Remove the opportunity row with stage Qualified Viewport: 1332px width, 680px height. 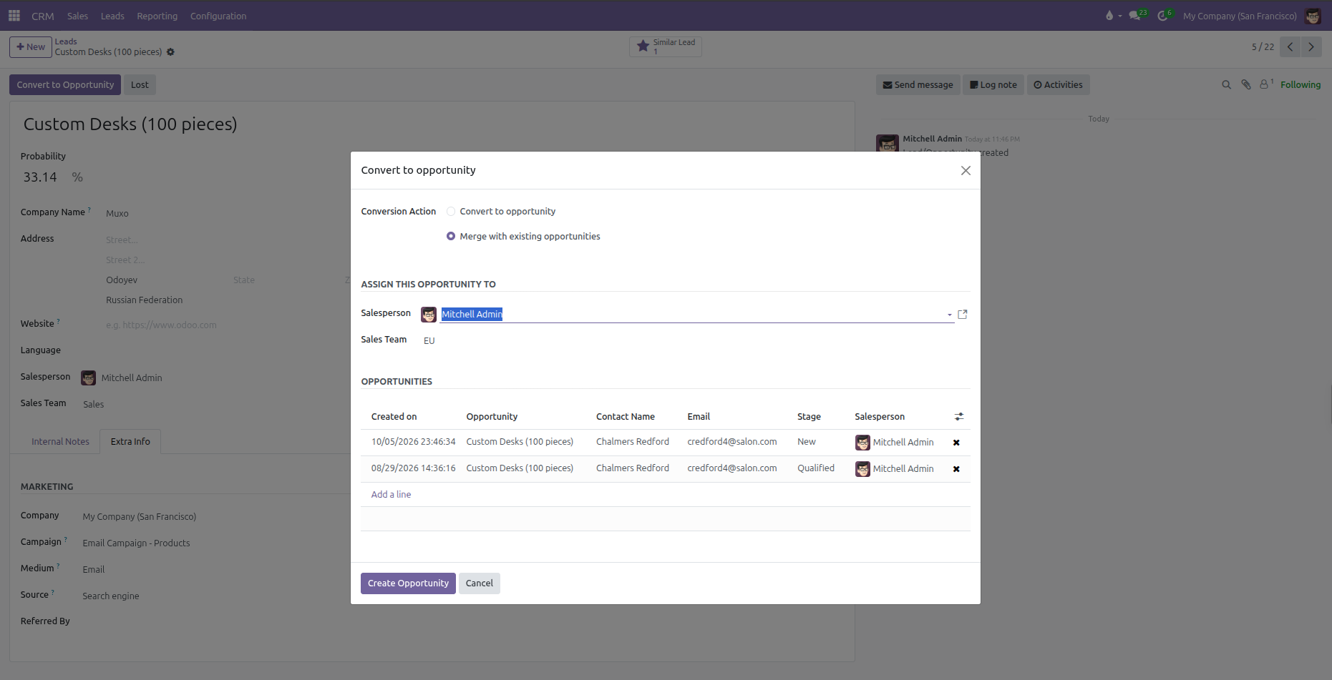pyautogui.click(x=956, y=469)
